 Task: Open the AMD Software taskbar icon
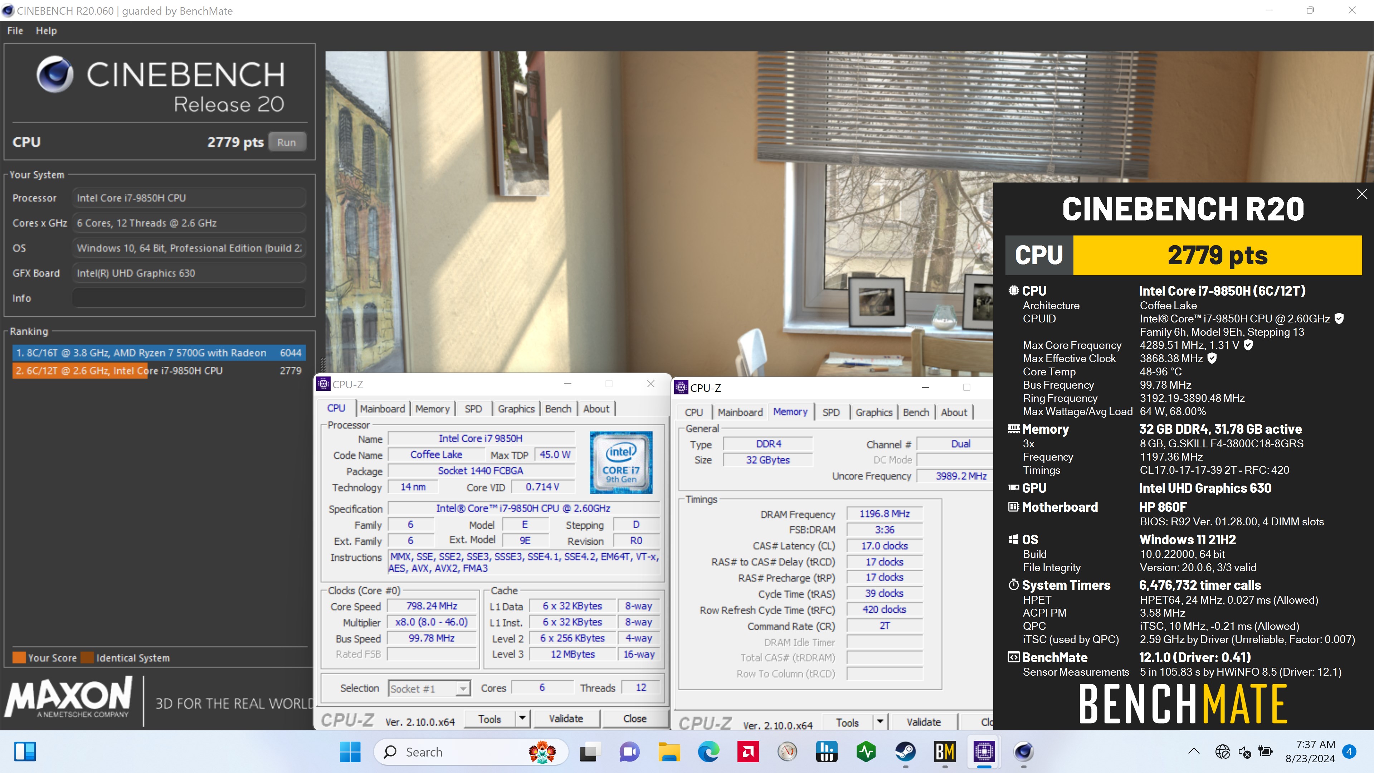click(748, 752)
